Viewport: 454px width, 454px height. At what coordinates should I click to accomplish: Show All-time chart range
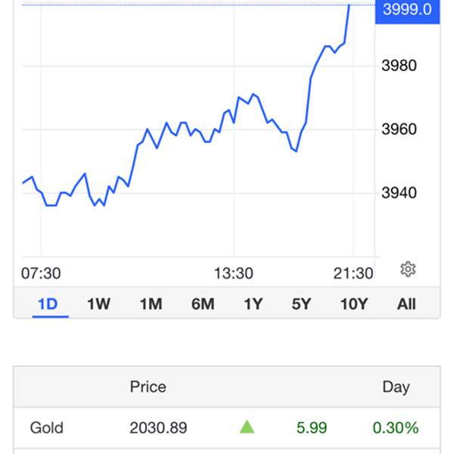coord(406,304)
